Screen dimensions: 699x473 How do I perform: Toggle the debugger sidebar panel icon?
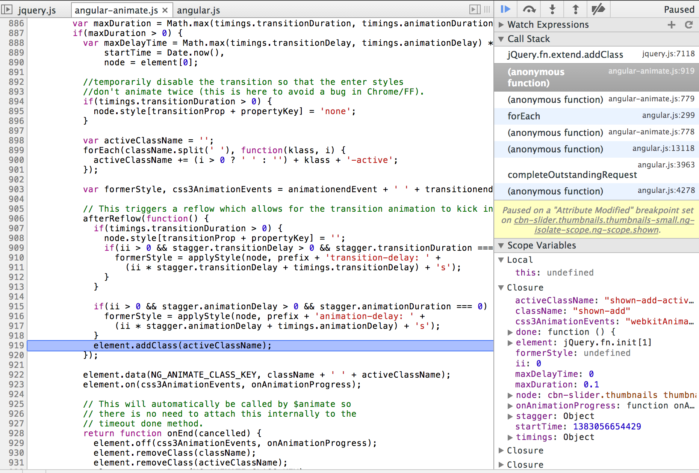click(x=475, y=9)
